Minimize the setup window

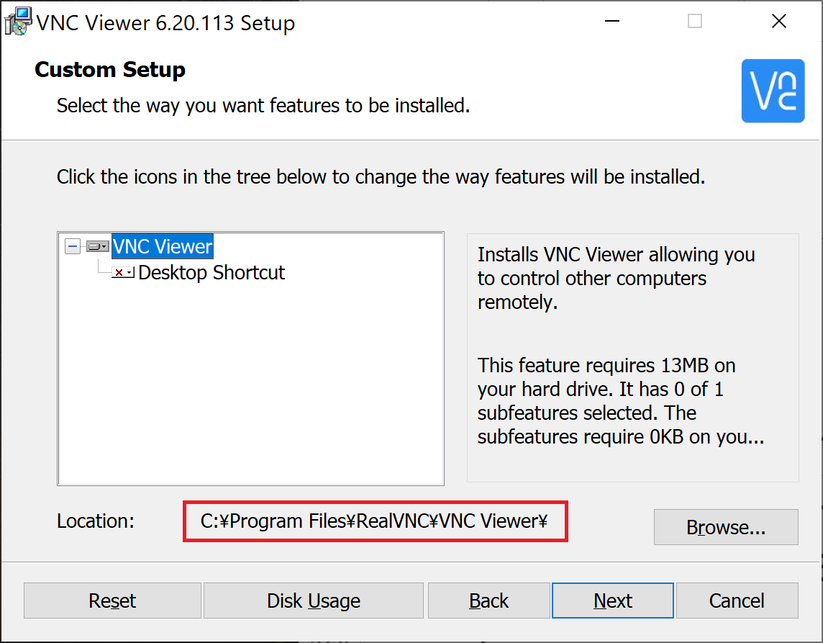[612, 22]
